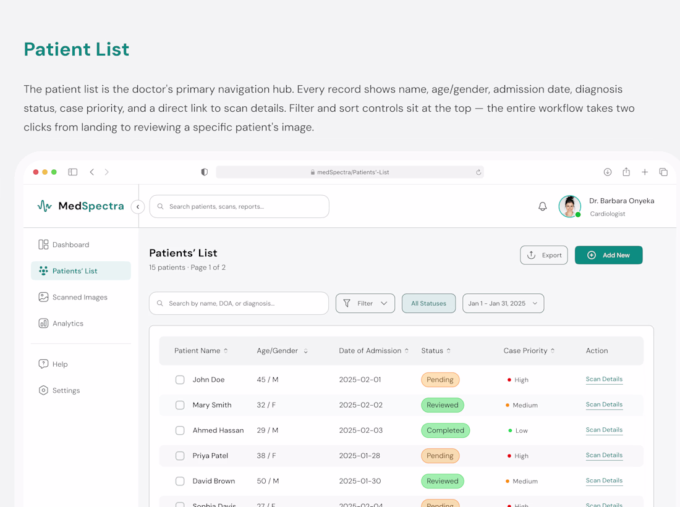Viewport: 680px width, 507px height.
Task: Select the checkbox for John Doe
Action: tap(180, 380)
